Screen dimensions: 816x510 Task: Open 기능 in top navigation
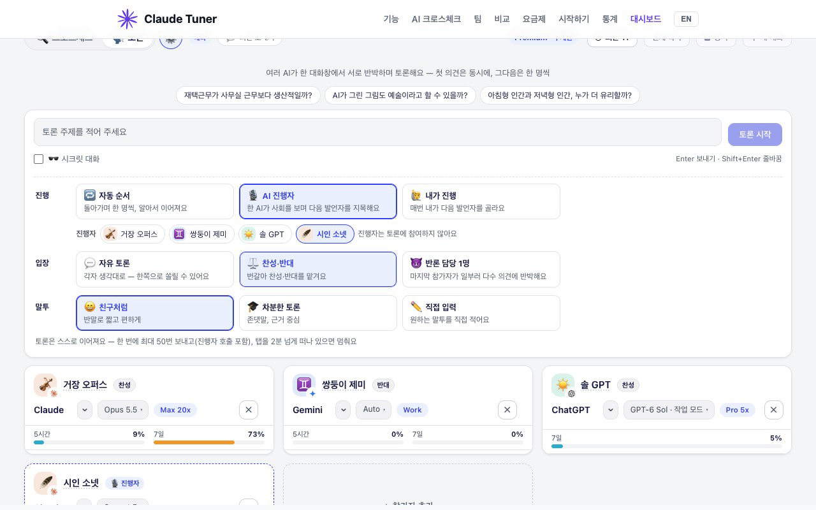pos(391,19)
